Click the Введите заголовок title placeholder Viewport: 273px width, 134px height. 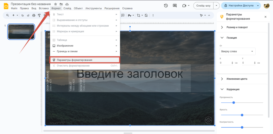[130, 74]
